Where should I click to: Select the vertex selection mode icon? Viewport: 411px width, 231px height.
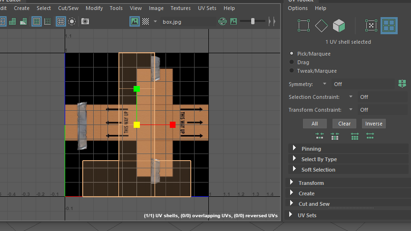coord(303,25)
